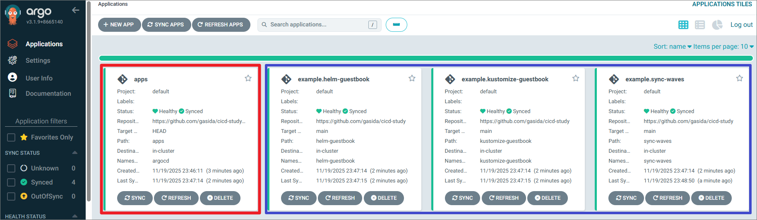Sync the example.helm-guestbook application
The width and height of the screenshot is (757, 220).
(x=299, y=198)
